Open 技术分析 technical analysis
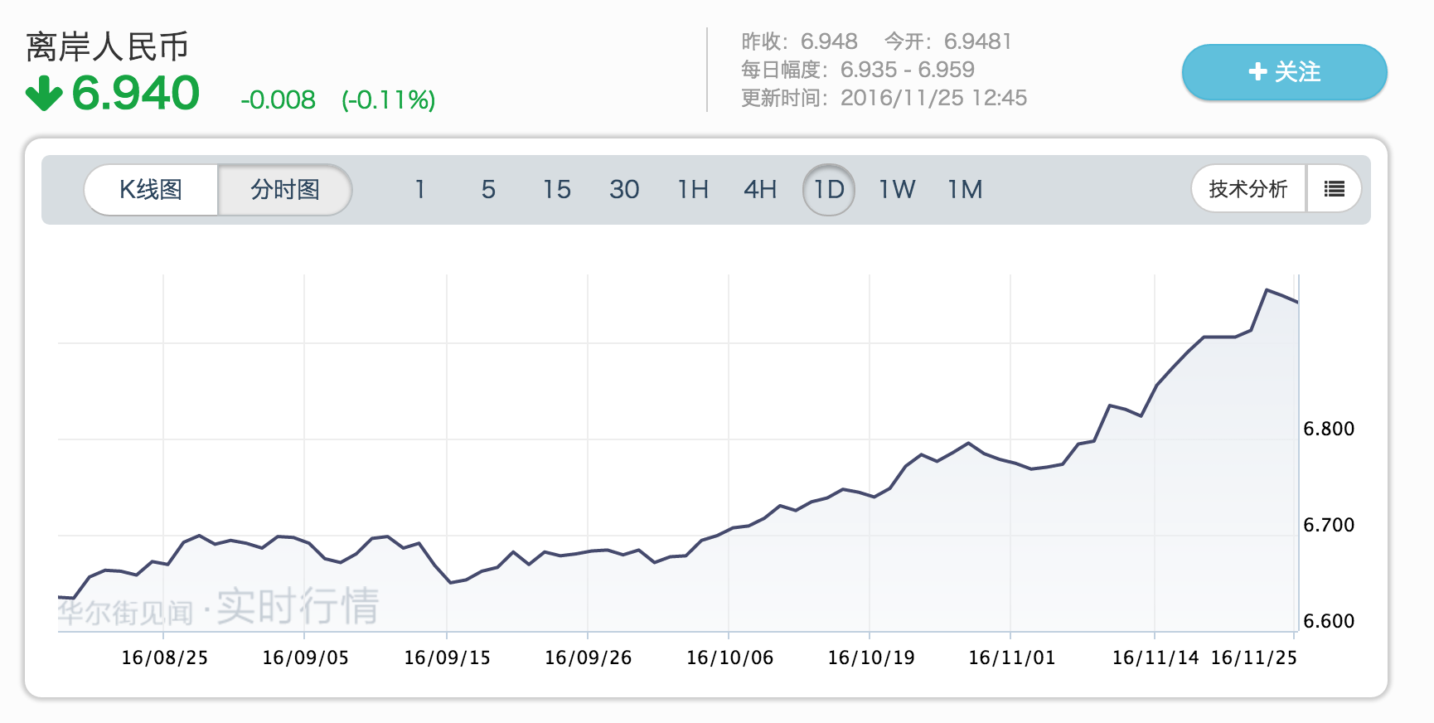The height and width of the screenshot is (723, 1434). point(1248,189)
